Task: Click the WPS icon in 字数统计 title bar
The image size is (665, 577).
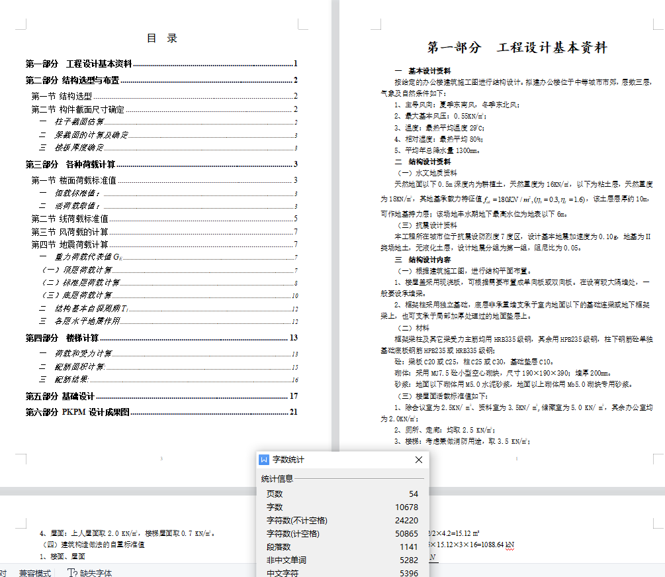Action: [x=265, y=460]
